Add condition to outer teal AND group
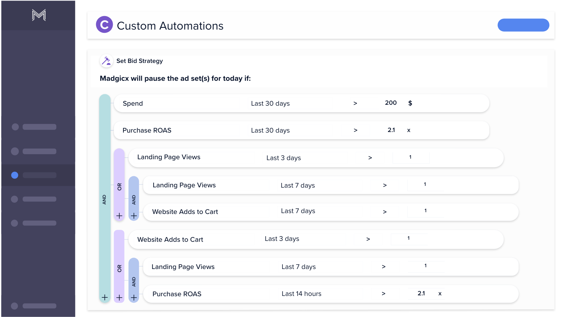 pos(105,297)
